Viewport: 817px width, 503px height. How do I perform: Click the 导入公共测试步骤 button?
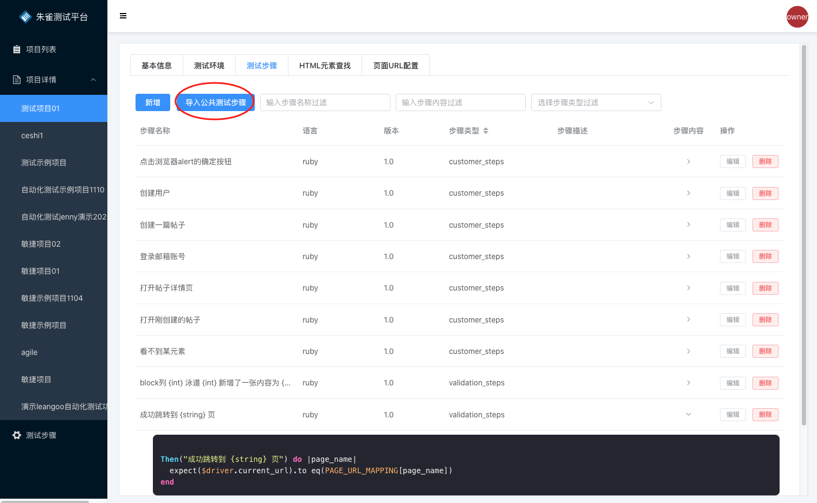pyautogui.click(x=216, y=102)
